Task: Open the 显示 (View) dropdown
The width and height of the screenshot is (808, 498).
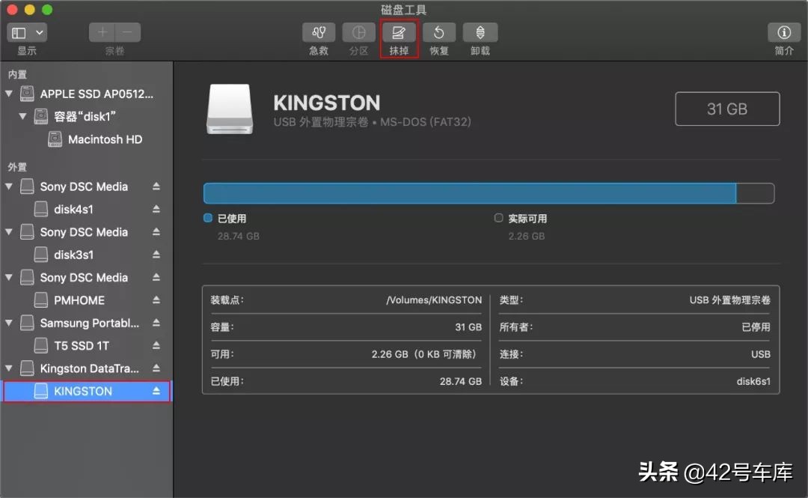Action: [x=27, y=32]
